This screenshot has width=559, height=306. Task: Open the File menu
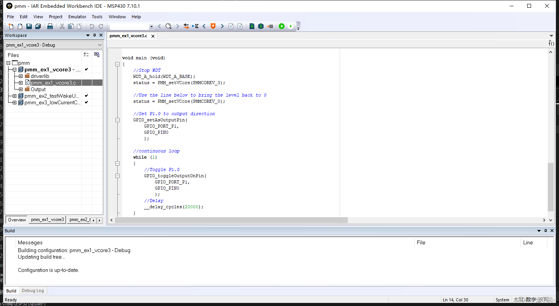[x=10, y=17]
